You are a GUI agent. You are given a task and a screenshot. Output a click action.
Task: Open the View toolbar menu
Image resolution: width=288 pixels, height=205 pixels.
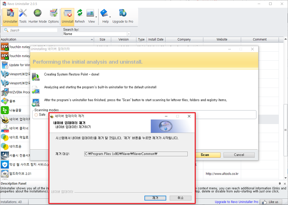[90, 17]
